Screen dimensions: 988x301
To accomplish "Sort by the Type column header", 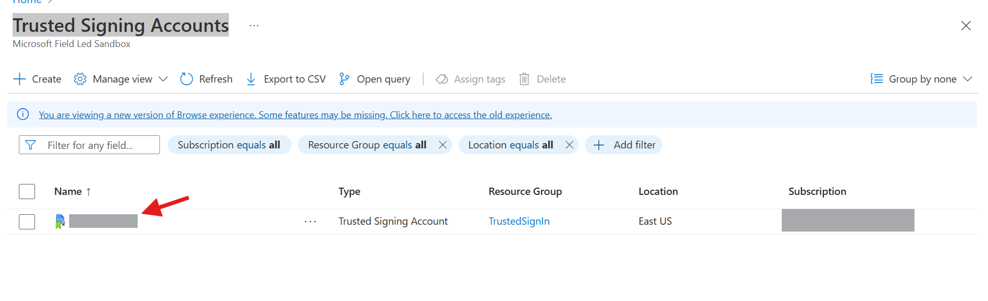I will pyautogui.click(x=349, y=191).
